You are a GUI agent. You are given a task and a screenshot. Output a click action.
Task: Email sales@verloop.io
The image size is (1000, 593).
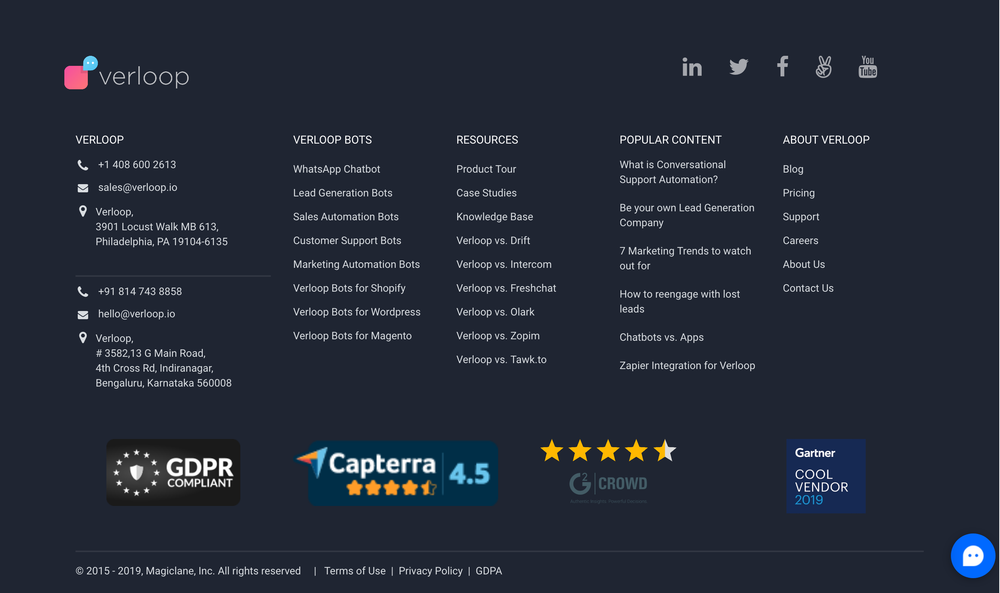138,187
